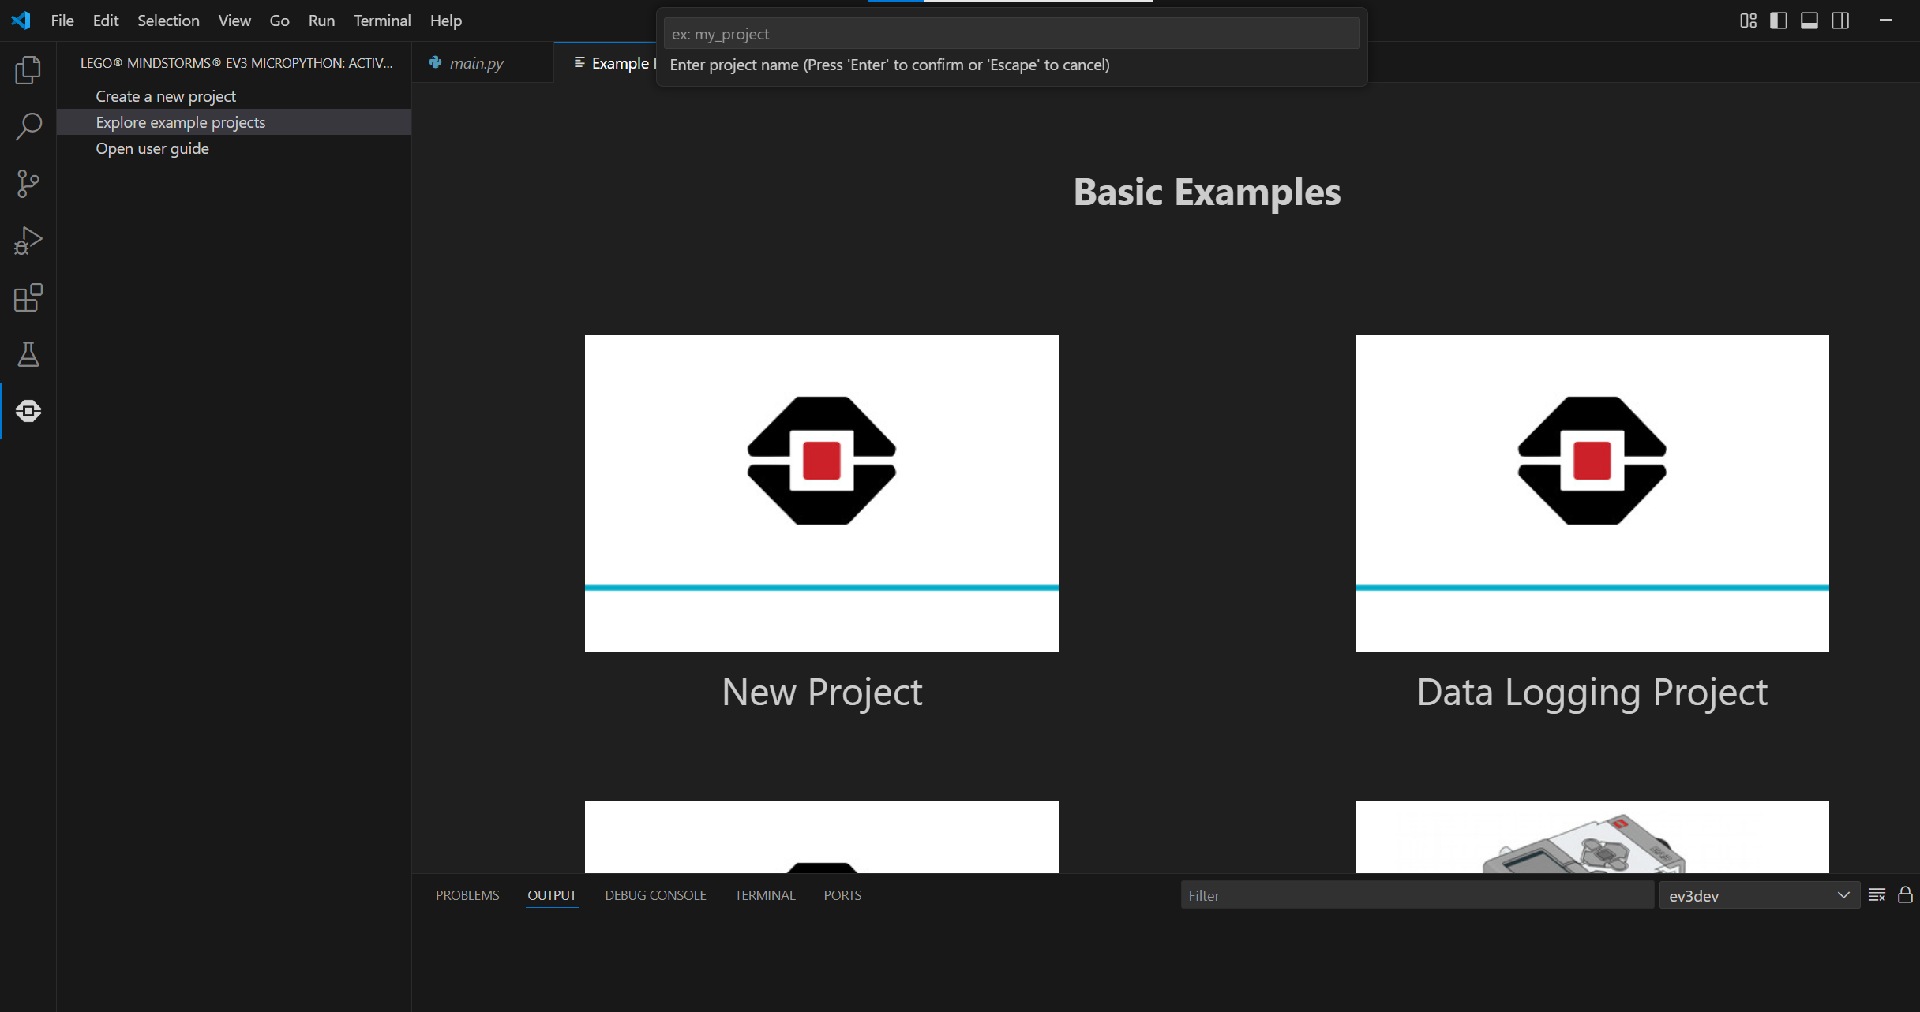Toggle the Primary Side Bar visibility
Viewport: 1920px width, 1012px height.
[x=1779, y=21]
